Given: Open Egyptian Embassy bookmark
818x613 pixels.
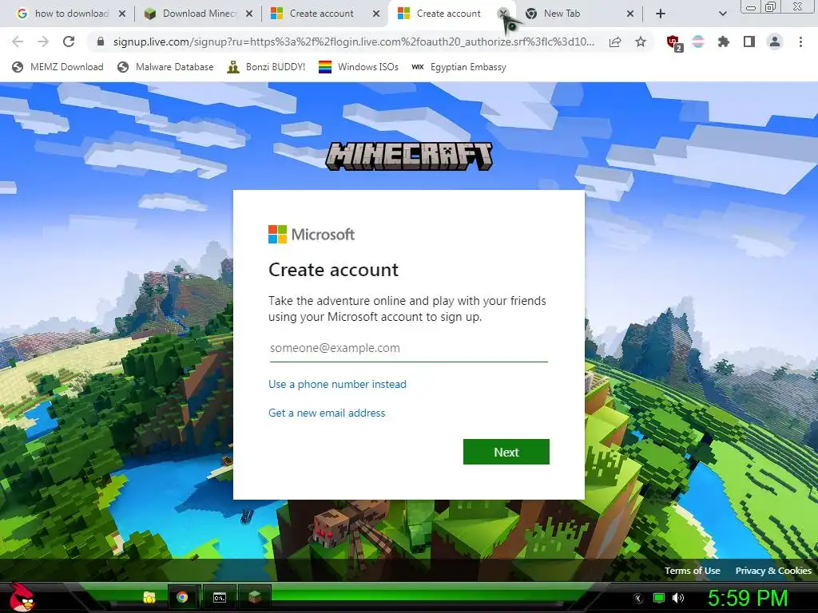Looking at the screenshot, I should coord(459,67).
